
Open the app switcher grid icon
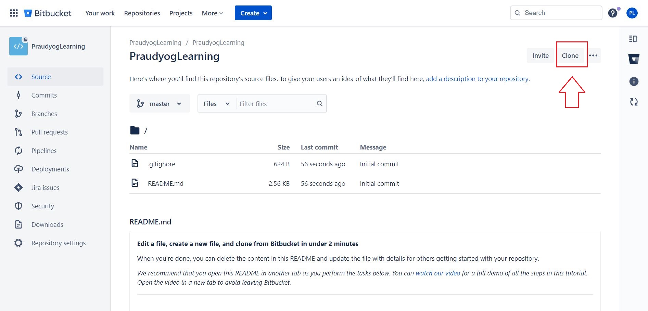click(14, 13)
